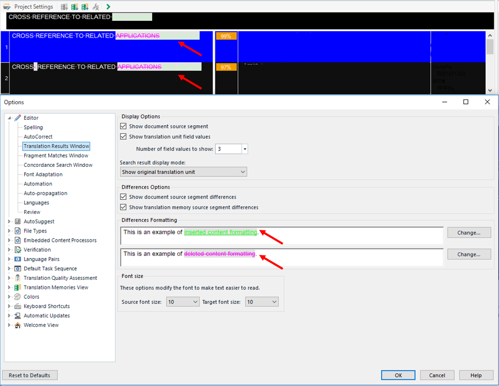Image resolution: width=499 pixels, height=386 pixels.
Task: Open the Search result display mode dropdown
Action: pos(183,172)
